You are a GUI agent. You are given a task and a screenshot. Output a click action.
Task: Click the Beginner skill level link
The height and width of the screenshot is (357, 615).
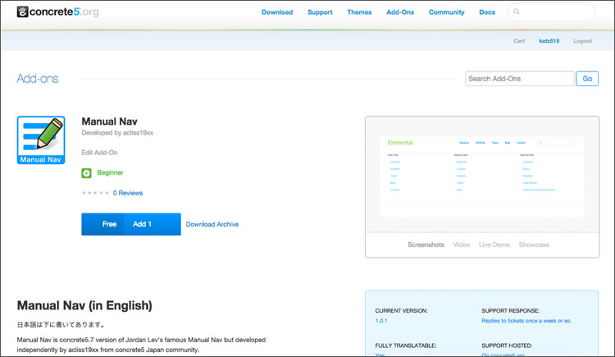click(110, 172)
